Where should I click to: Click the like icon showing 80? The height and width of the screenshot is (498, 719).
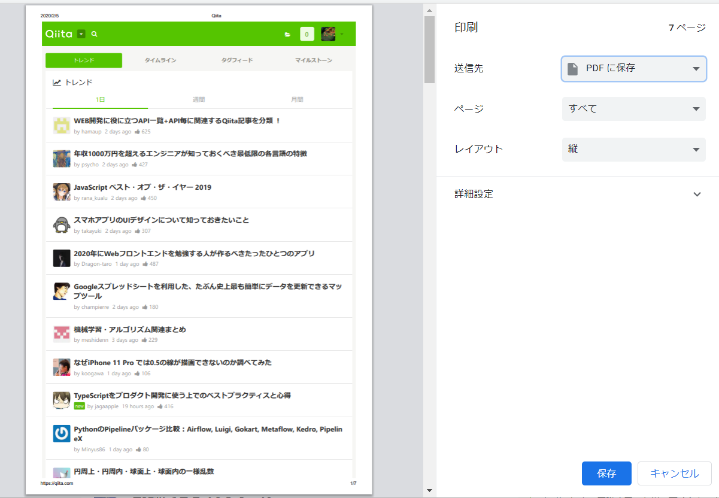coord(138,450)
